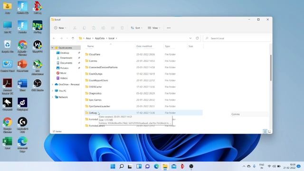The height and width of the screenshot is (171, 304).
Task: Go back with the Back arrow
Action: pos(54,38)
